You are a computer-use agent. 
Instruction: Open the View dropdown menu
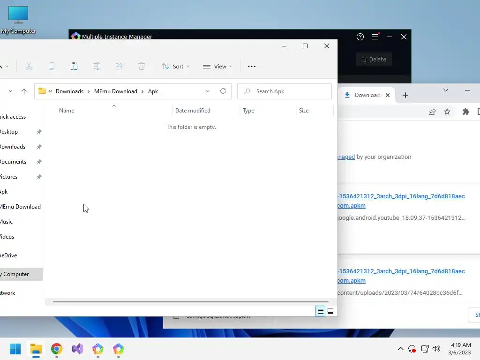point(217,67)
